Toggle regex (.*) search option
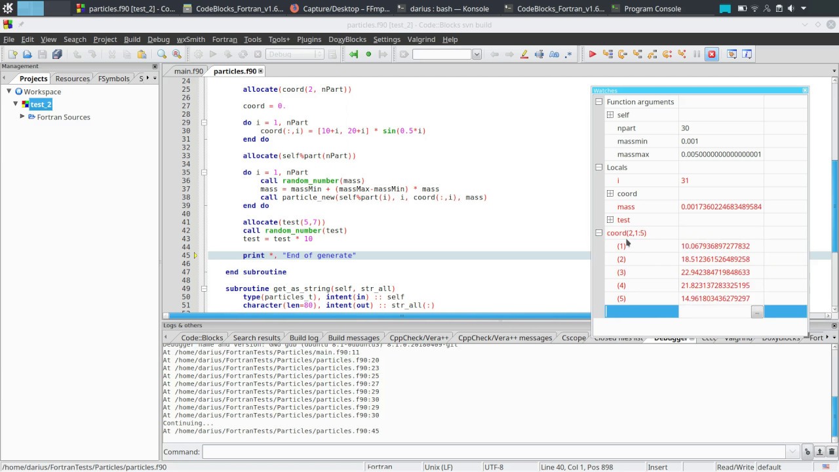 (x=569, y=54)
